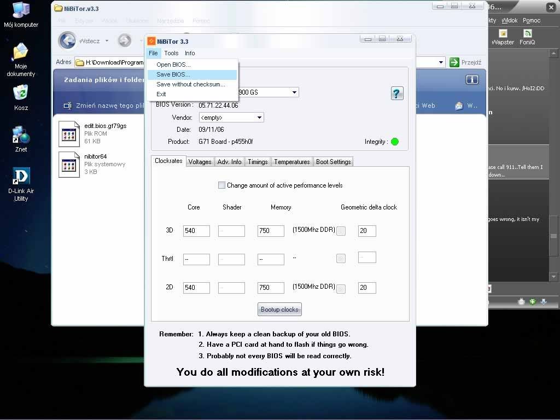560x420 pixels.
Task: Open Mój komputer desktop icon
Action: pos(21,14)
